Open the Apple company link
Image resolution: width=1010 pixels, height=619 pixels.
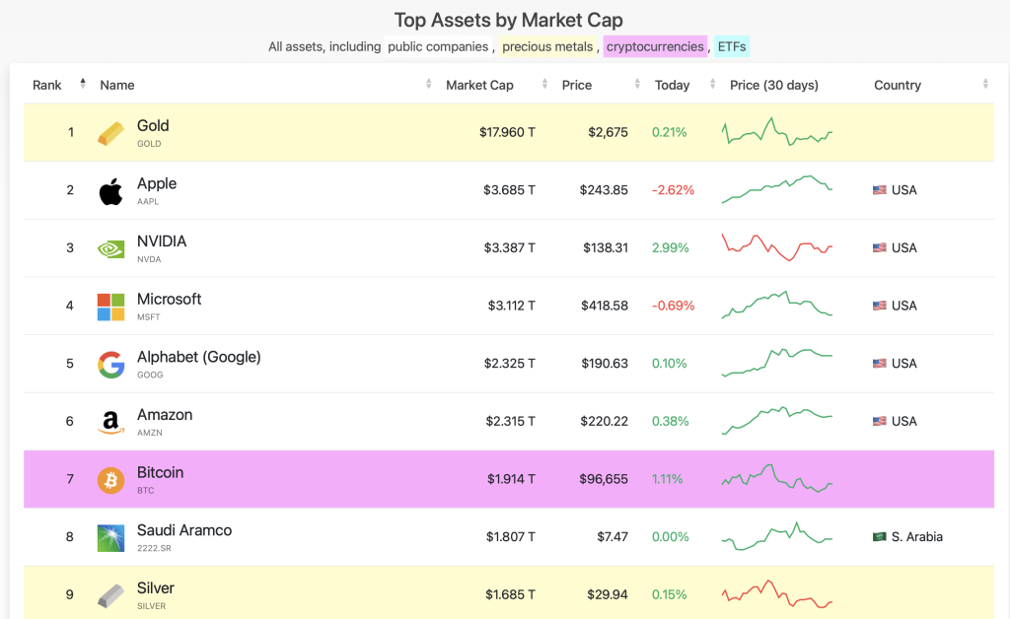tap(157, 183)
